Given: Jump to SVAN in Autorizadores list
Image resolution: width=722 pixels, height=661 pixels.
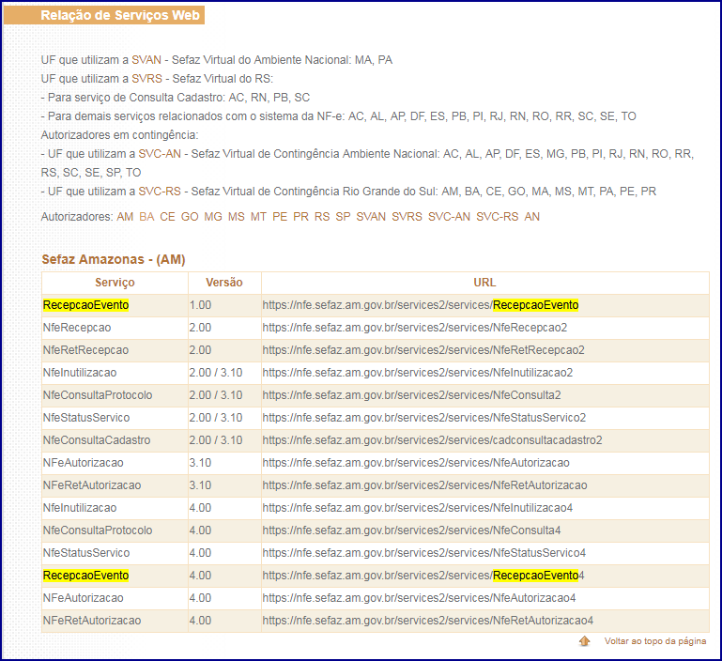Looking at the screenshot, I should 371,217.
